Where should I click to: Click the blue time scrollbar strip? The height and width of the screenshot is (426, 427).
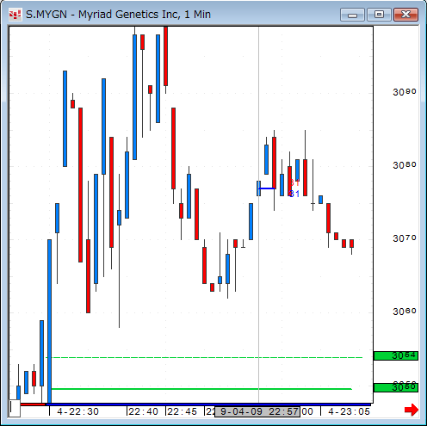(208, 404)
